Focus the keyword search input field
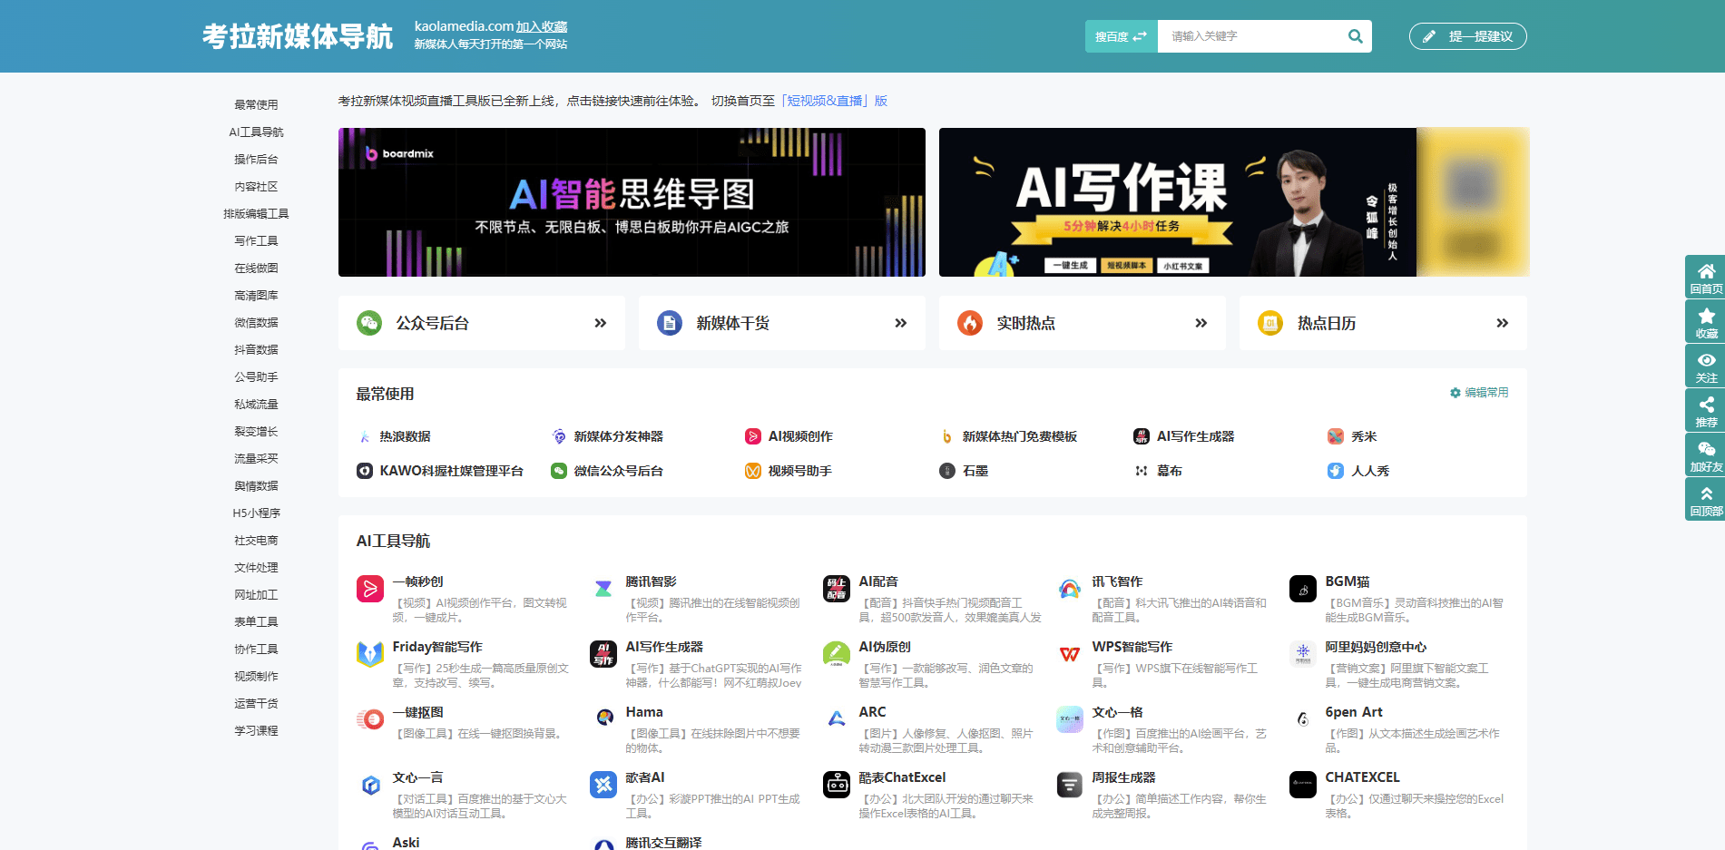The image size is (1725, 850). (1252, 36)
